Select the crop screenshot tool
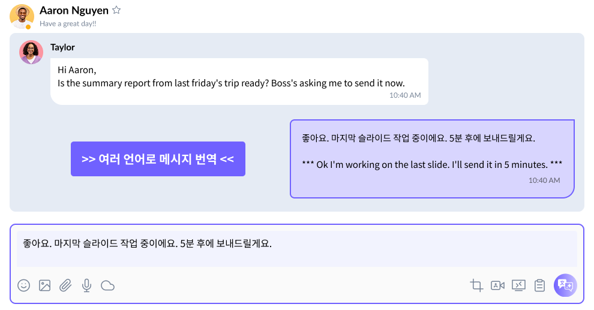Image resolution: width=594 pixels, height=310 pixels. pos(476,285)
